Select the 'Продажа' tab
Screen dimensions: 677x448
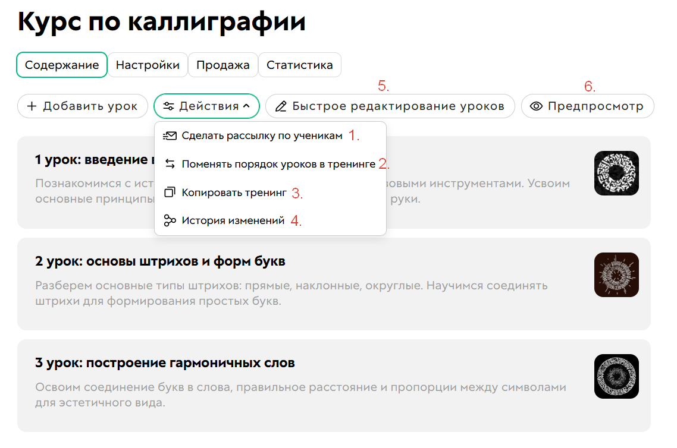[x=223, y=65]
